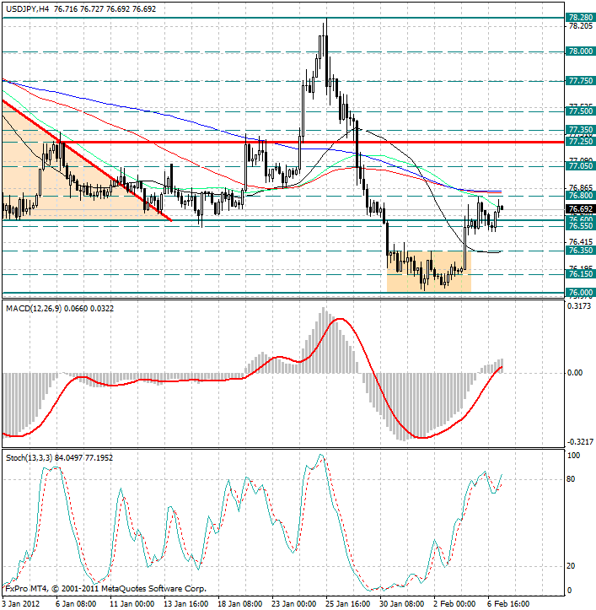Click the 76.865 axis scale value
Screen dimensions: 596x610
[x=581, y=188]
